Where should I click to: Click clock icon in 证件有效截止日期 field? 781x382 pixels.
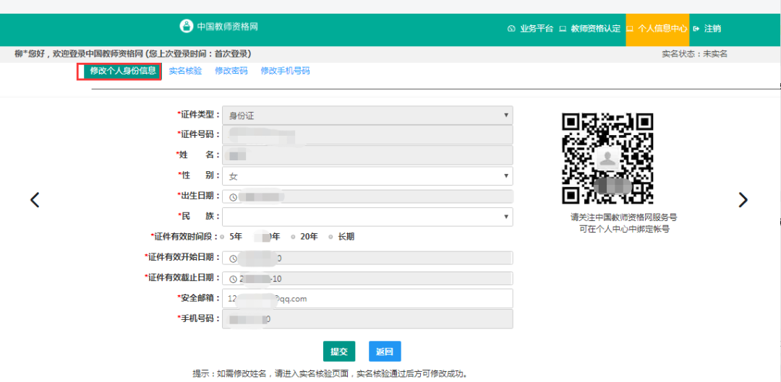(x=233, y=279)
